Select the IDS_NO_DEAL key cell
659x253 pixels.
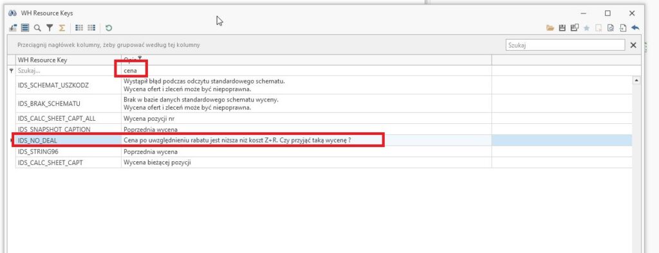pos(68,140)
